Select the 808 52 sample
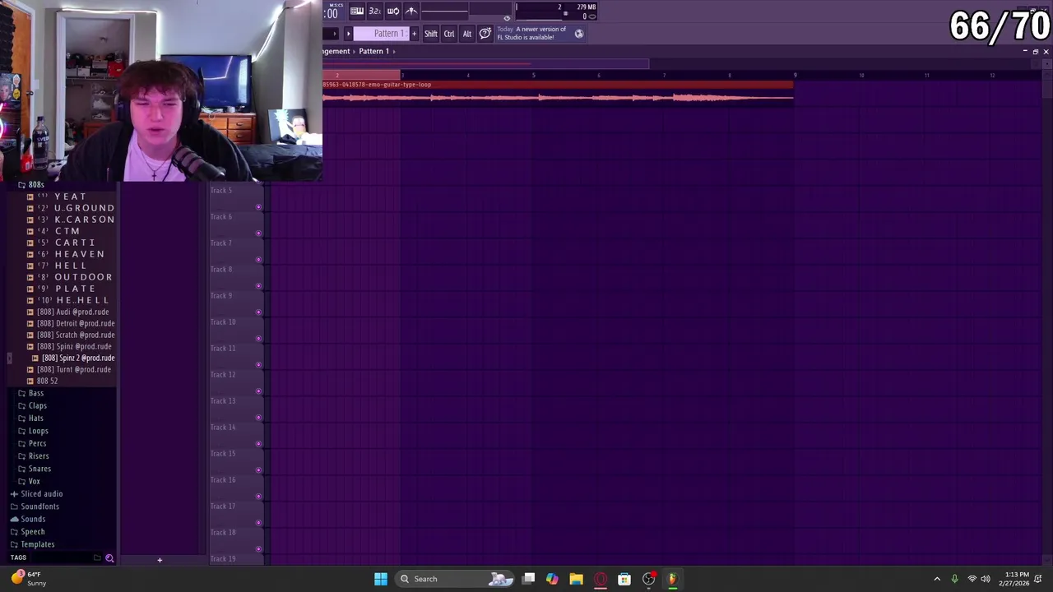 (47, 381)
